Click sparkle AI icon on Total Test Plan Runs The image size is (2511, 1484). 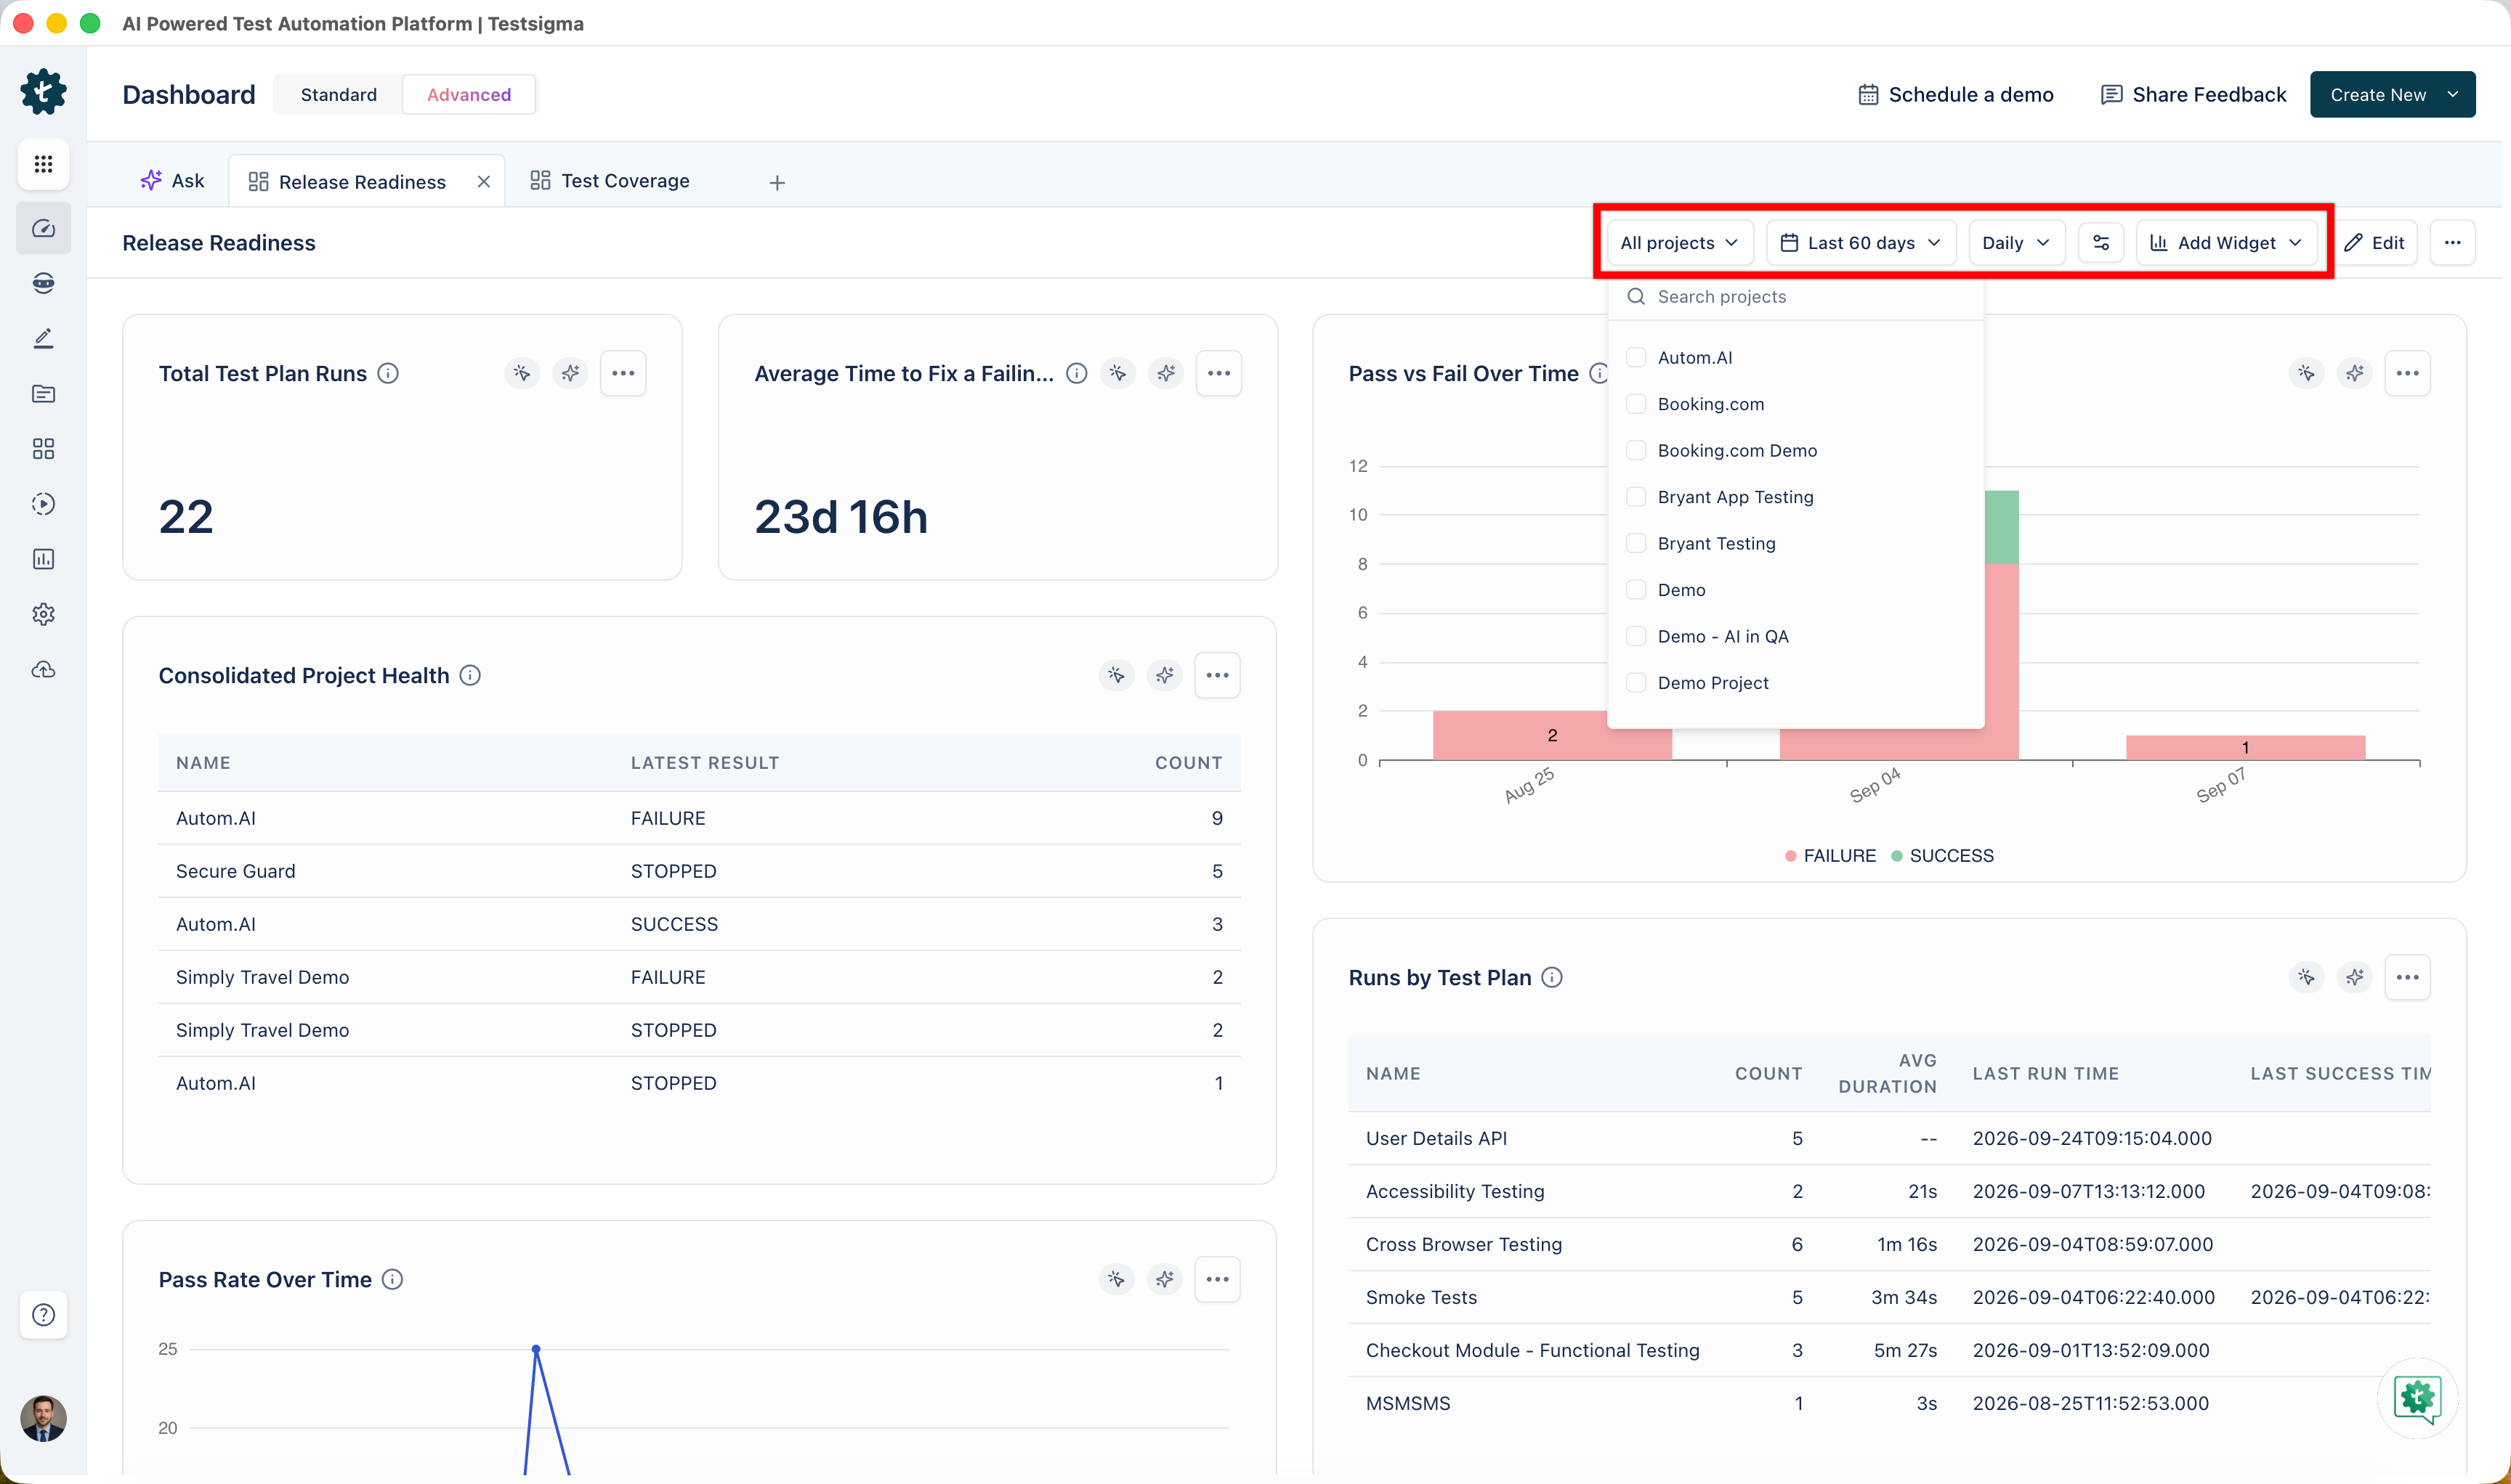click(x=570, y=373)
